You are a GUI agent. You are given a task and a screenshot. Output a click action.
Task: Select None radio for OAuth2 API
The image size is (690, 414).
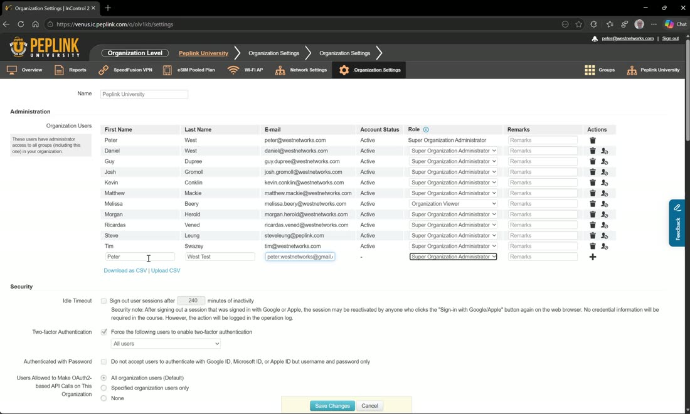tap(103, 398)
